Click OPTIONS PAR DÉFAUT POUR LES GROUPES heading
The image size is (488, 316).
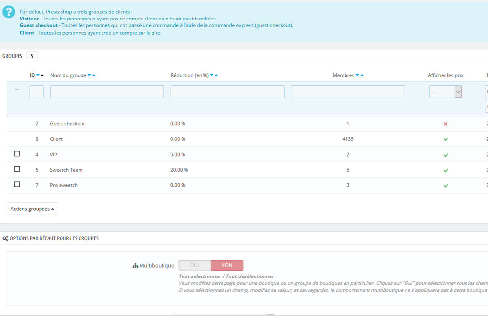click(54, 238)
